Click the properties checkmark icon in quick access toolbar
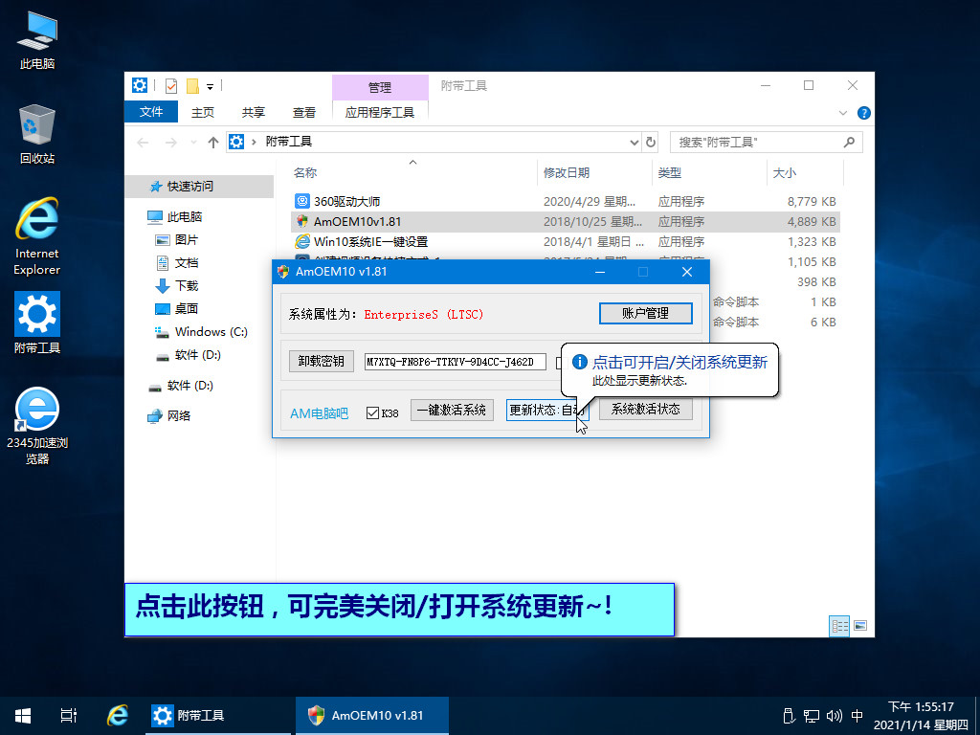 tap(171, 85)
